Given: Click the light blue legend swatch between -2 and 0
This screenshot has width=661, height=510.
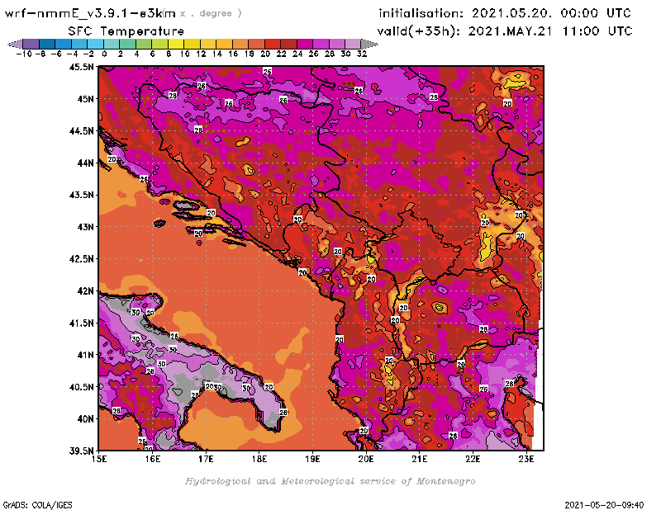Looking at the screenshot, I should (x=95, y=44).
